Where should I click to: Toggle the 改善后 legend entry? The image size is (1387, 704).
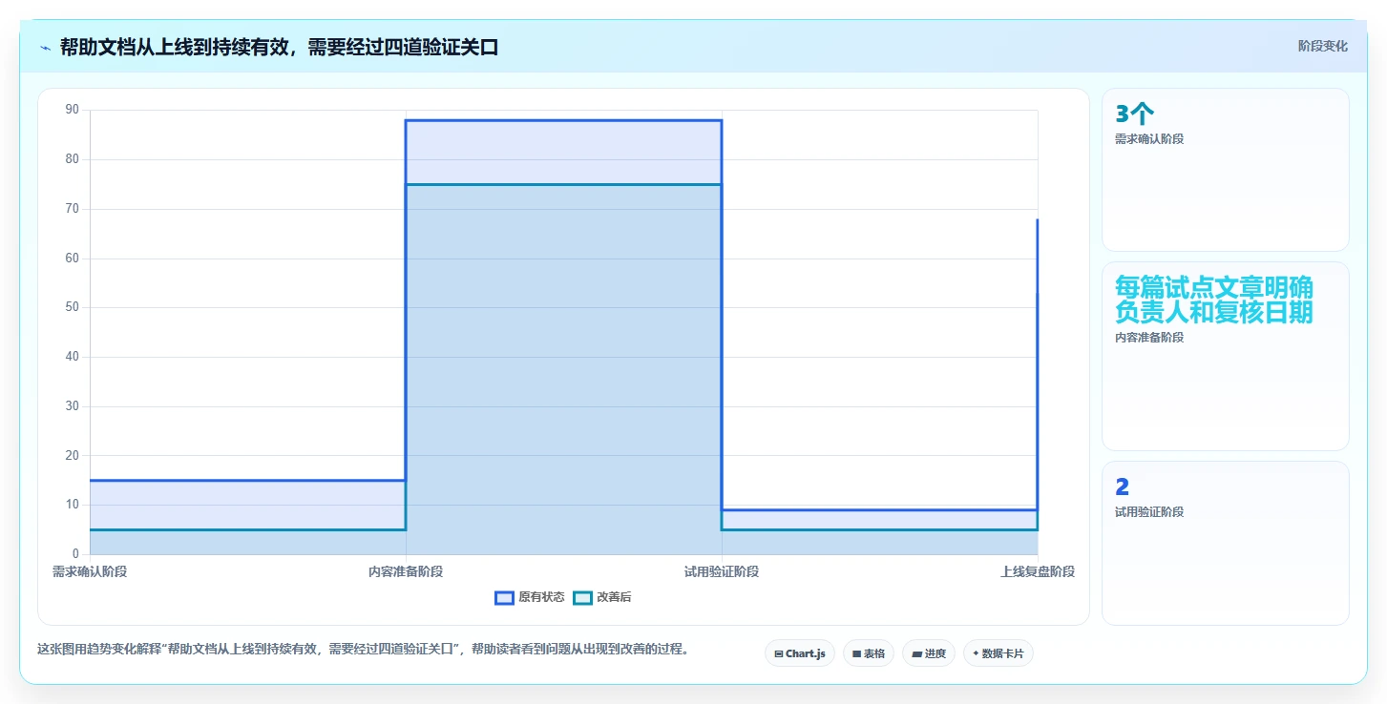pos(602,597)
